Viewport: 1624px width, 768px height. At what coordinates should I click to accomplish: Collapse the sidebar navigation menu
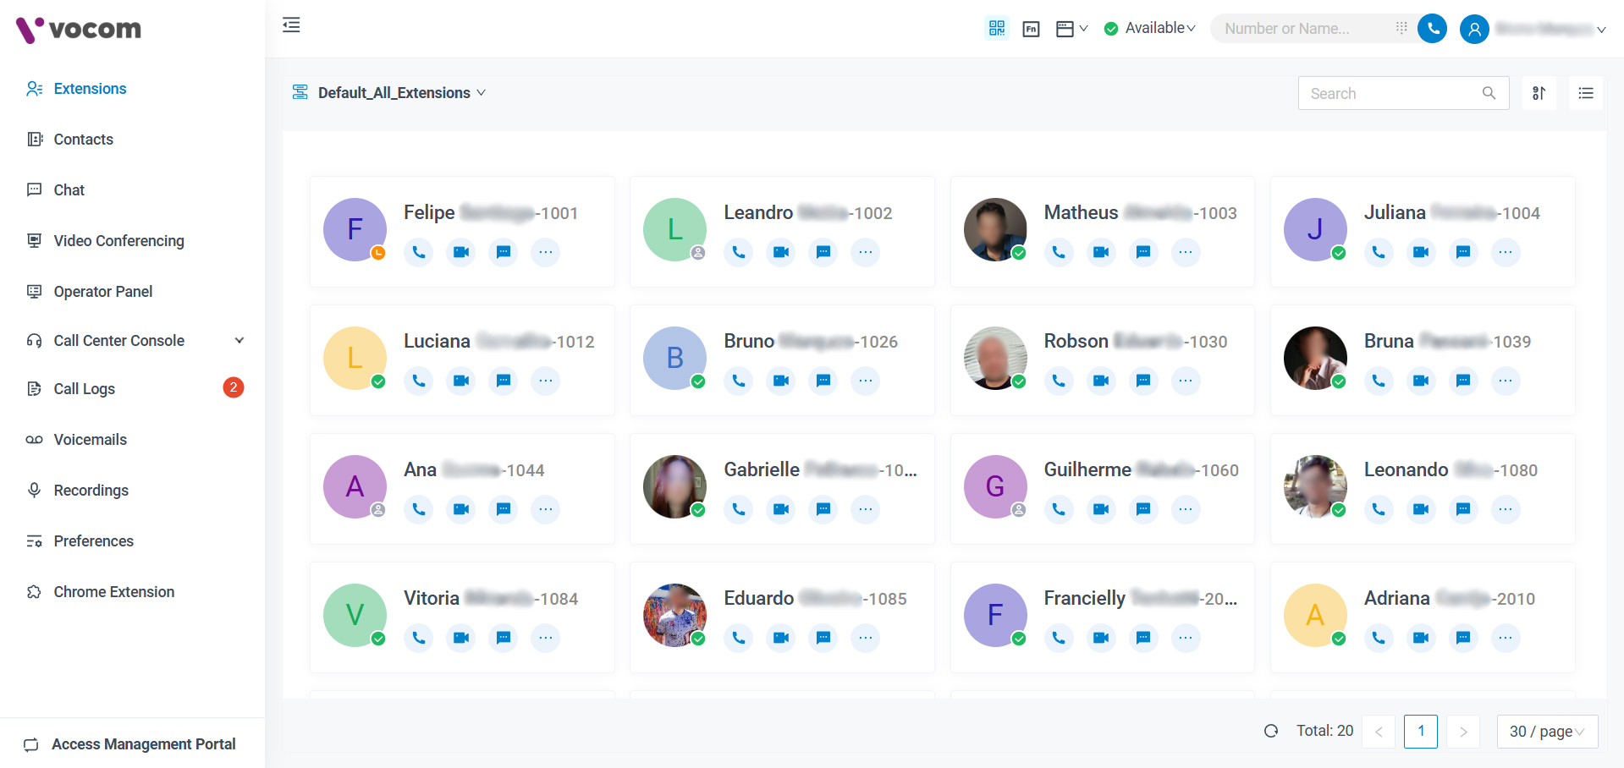point(291,25)
